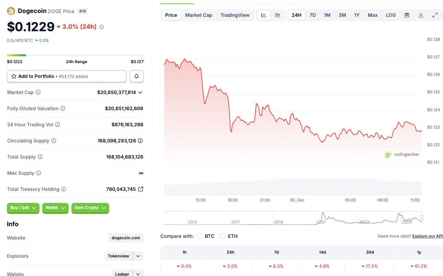Open the Buy / Sell menu
Viewport: 443px width, 276px height.
coord(23,208)
